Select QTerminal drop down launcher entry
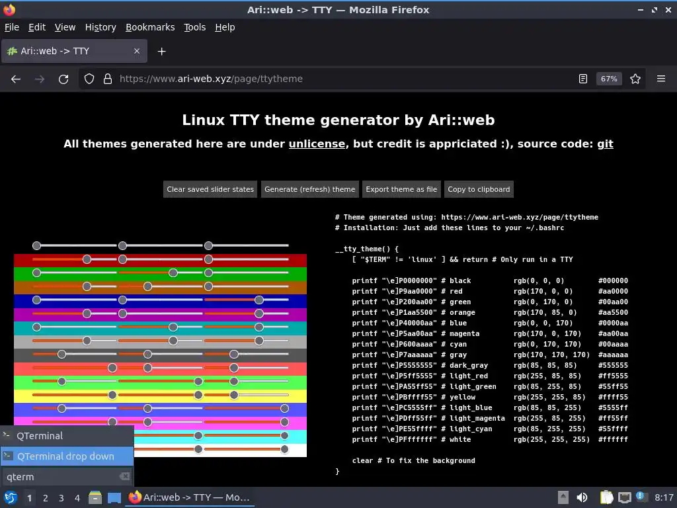The height and width of the screenshot is (508, 677). 67,456
